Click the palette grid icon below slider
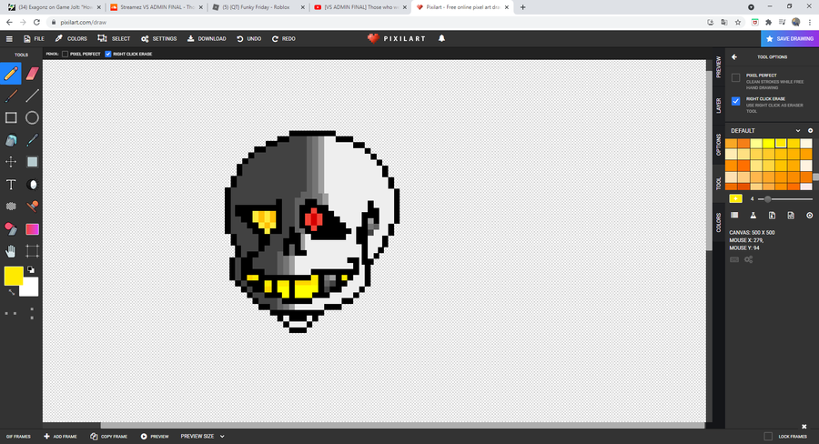The image size is (819, 444). pyautogui.click(x=734, y=216)
